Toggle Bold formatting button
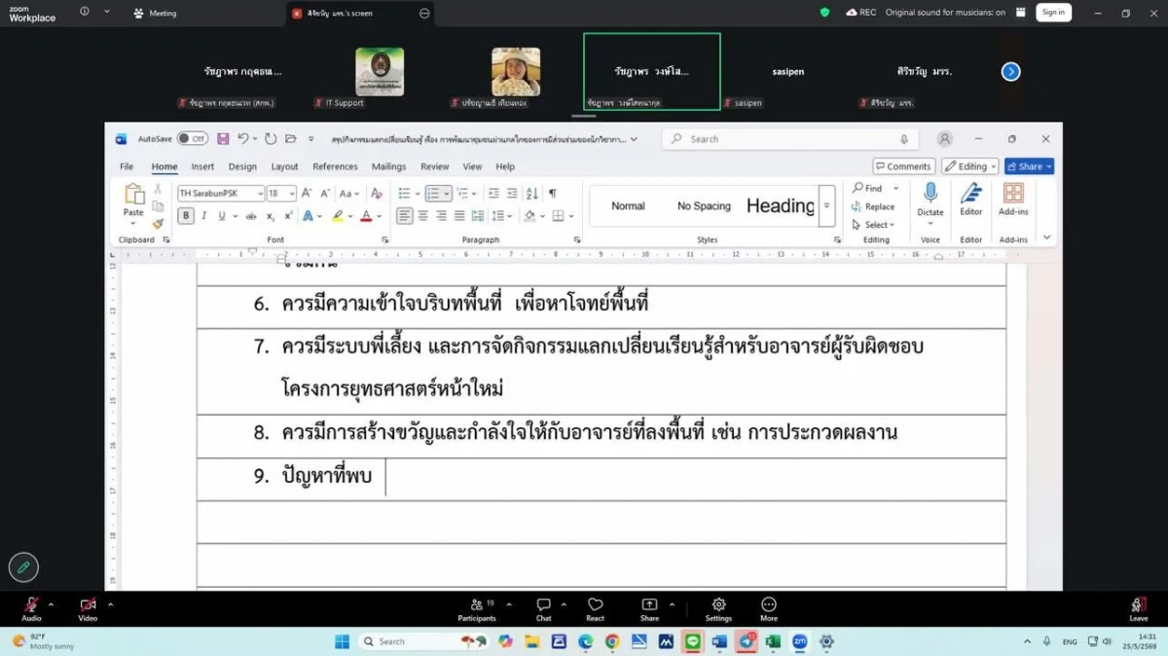 pyautogui.click(x=185, y=216)
